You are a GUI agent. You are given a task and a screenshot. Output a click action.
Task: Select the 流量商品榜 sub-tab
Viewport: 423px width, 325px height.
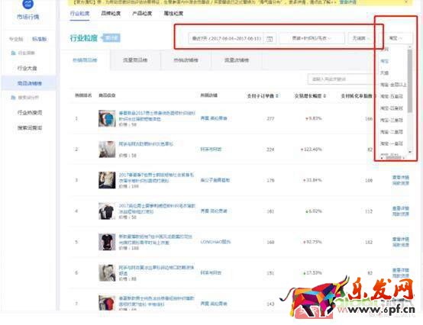point(135,60)
